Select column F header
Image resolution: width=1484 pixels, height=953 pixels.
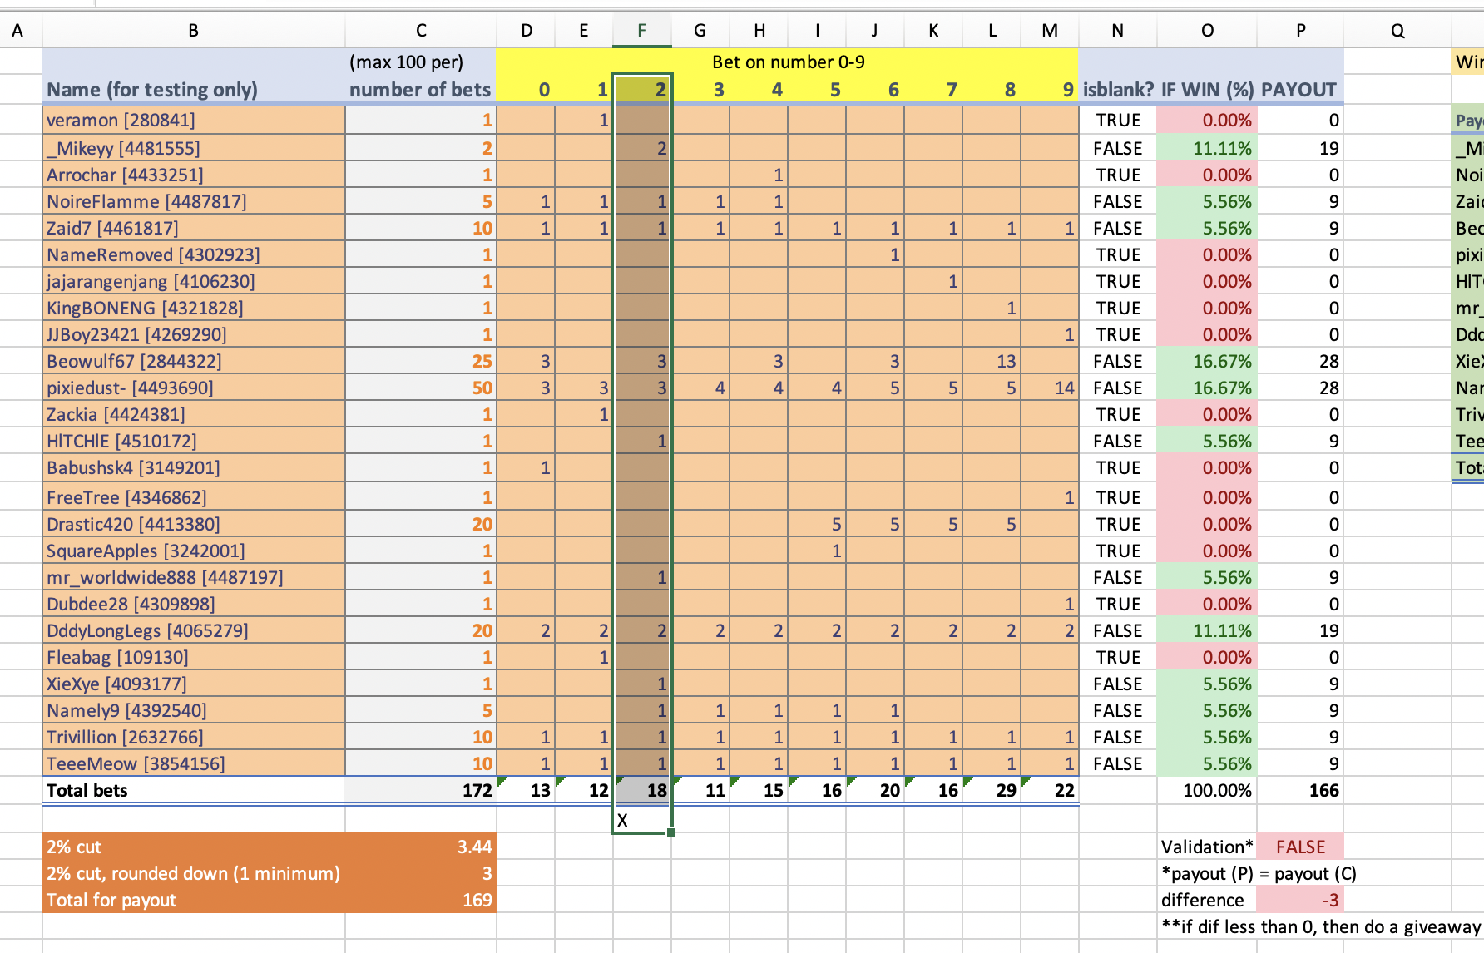642,31
